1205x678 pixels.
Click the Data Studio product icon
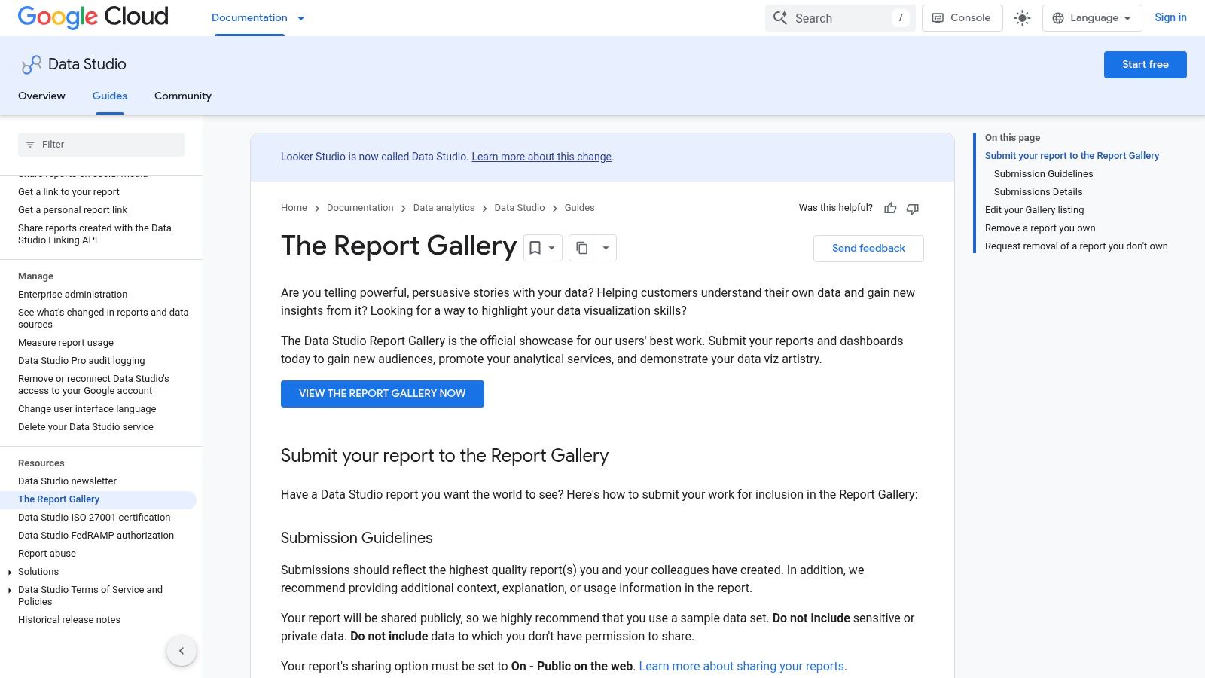[x=31, y=65]
